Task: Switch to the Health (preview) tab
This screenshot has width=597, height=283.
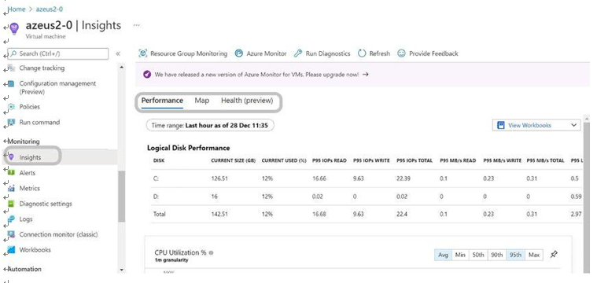Action: point(247,101)
